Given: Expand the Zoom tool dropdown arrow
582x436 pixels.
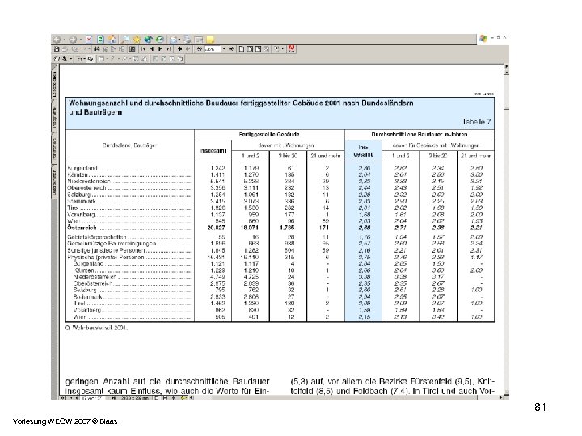Looking at the screenshot, I should 70,59.
